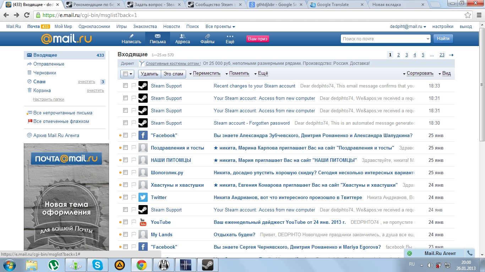485x272 pixels.
Task: Open the dedpiht@mail.ru account dropdown
Action: [408, 27]
